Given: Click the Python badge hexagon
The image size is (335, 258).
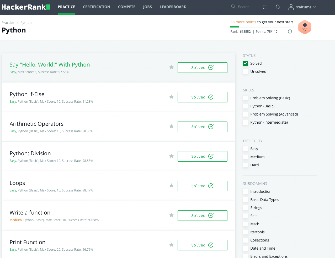Looking at the screenshot, I should click(x=305, y=27).
